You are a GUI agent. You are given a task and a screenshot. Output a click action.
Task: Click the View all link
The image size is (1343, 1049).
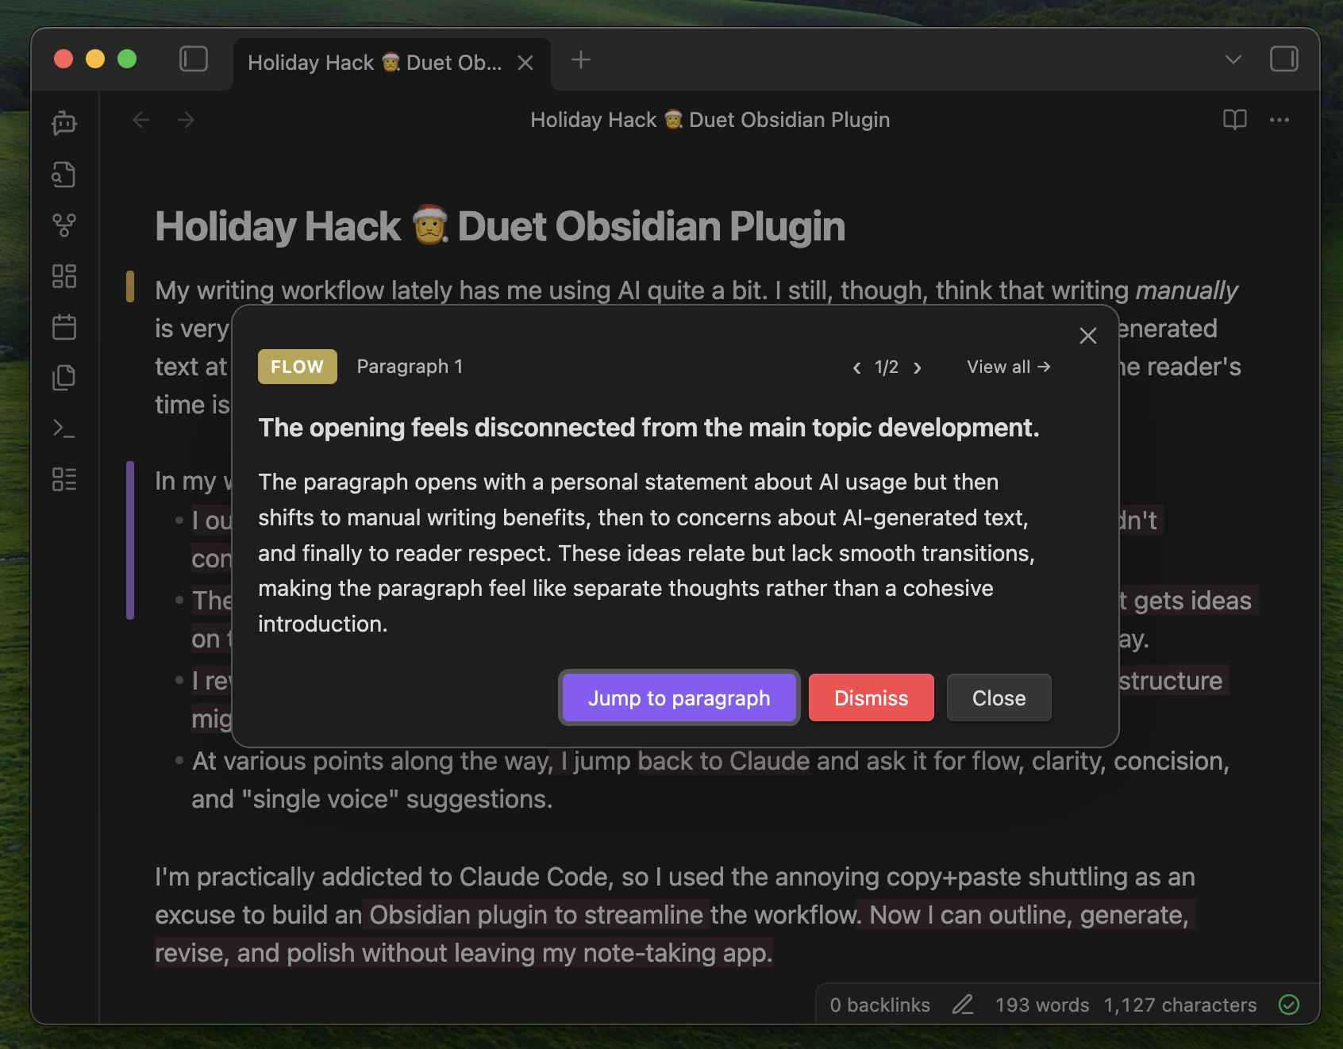1008,367
